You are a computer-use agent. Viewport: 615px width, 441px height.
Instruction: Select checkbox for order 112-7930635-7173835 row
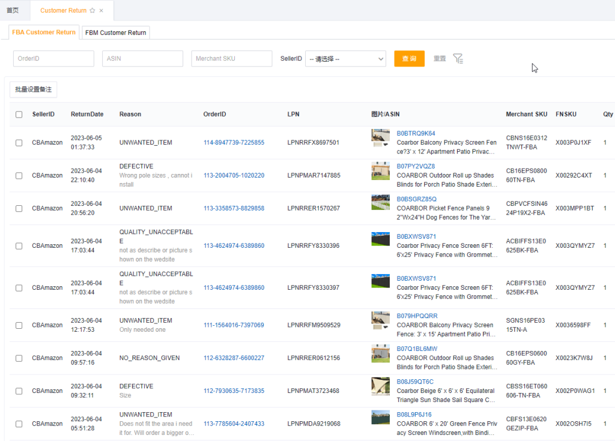pyautogui.click(x=19, y=391)
